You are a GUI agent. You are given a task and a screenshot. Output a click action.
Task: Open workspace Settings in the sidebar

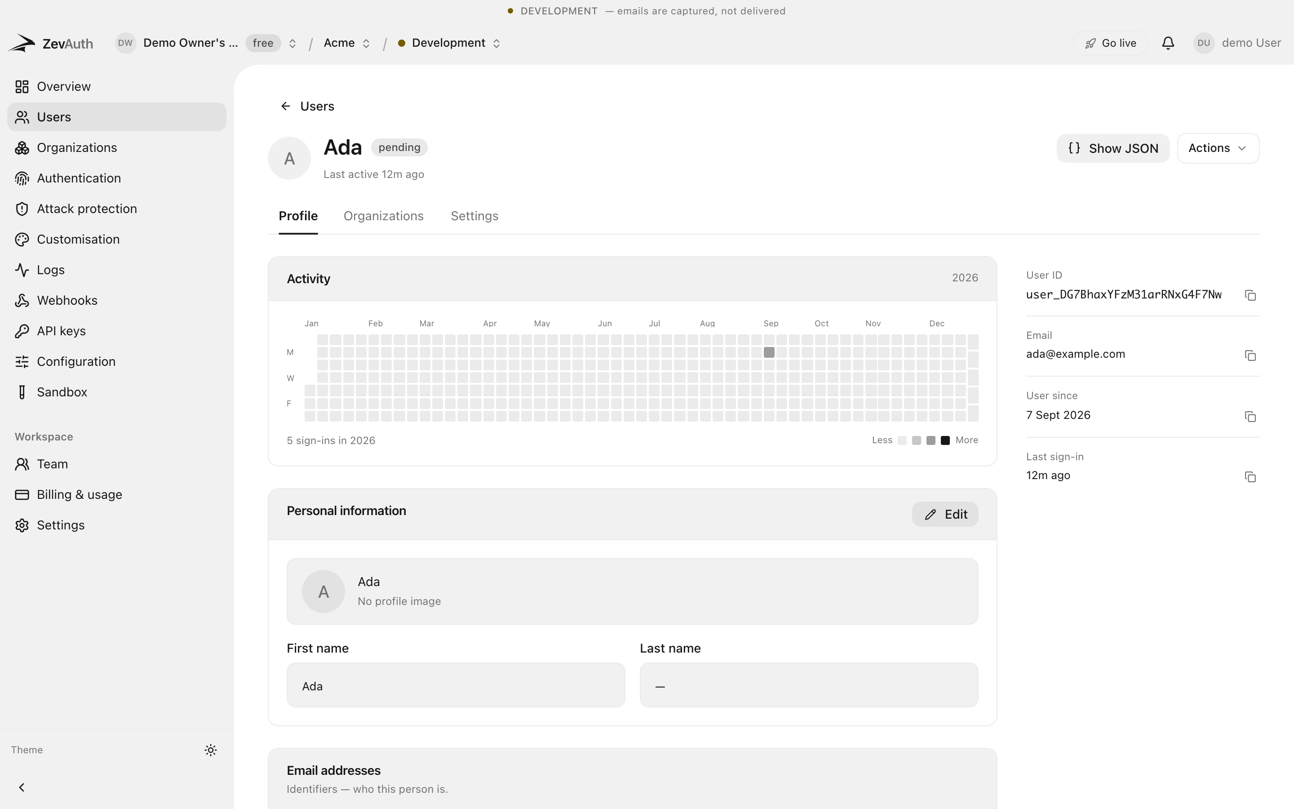(116, 525)
